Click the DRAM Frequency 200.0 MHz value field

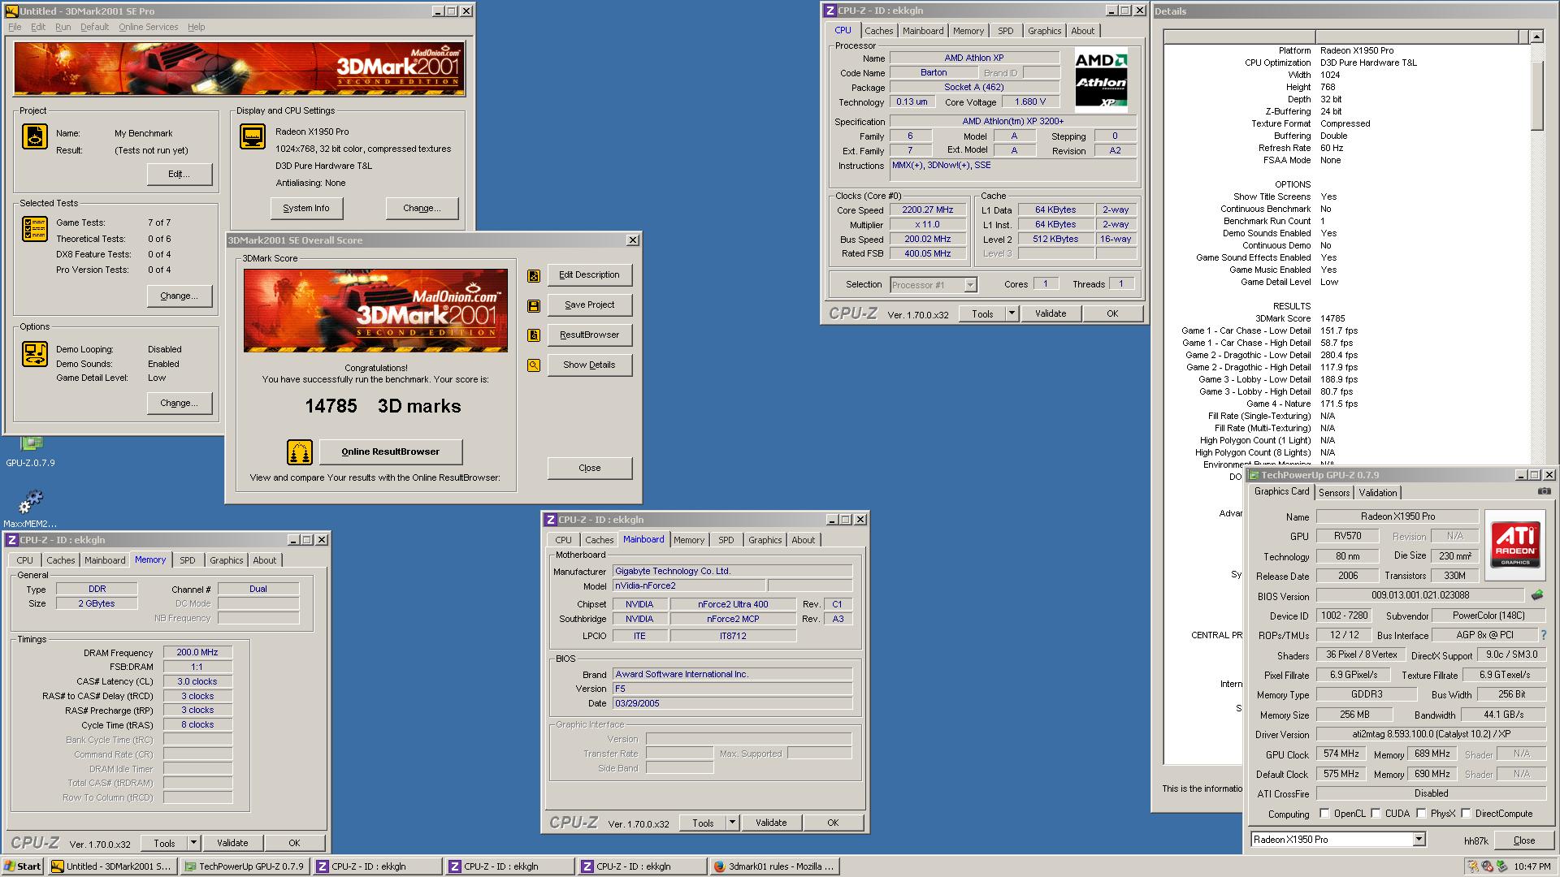pyautogui.click(x=197, y=652)
